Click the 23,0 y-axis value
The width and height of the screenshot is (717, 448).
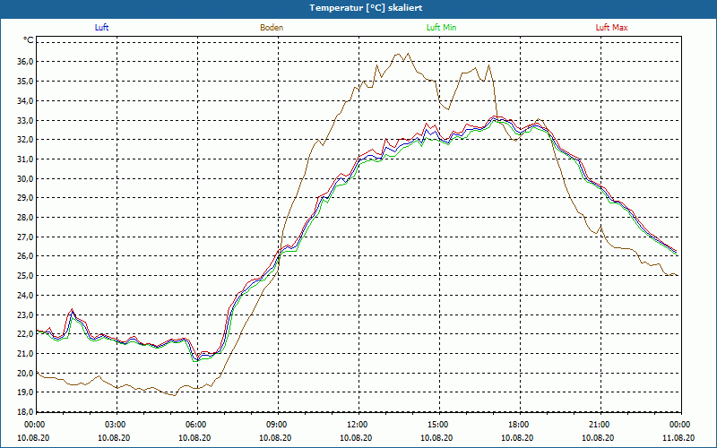[x=25, y=315]
